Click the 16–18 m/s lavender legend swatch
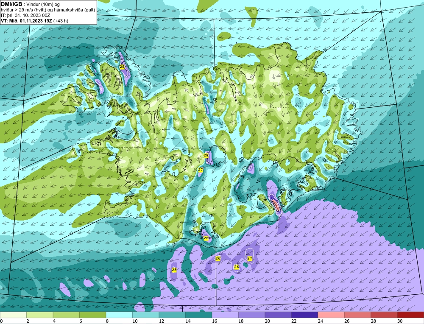This screenshot has height=324, width=424. click(225, 315)
